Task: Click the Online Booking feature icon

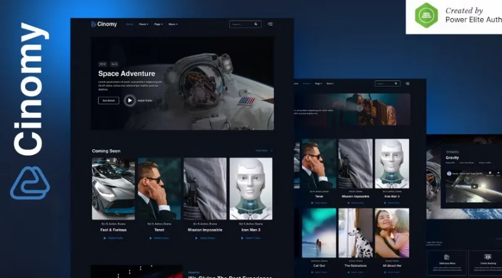Action: click(x=488, y=257)
